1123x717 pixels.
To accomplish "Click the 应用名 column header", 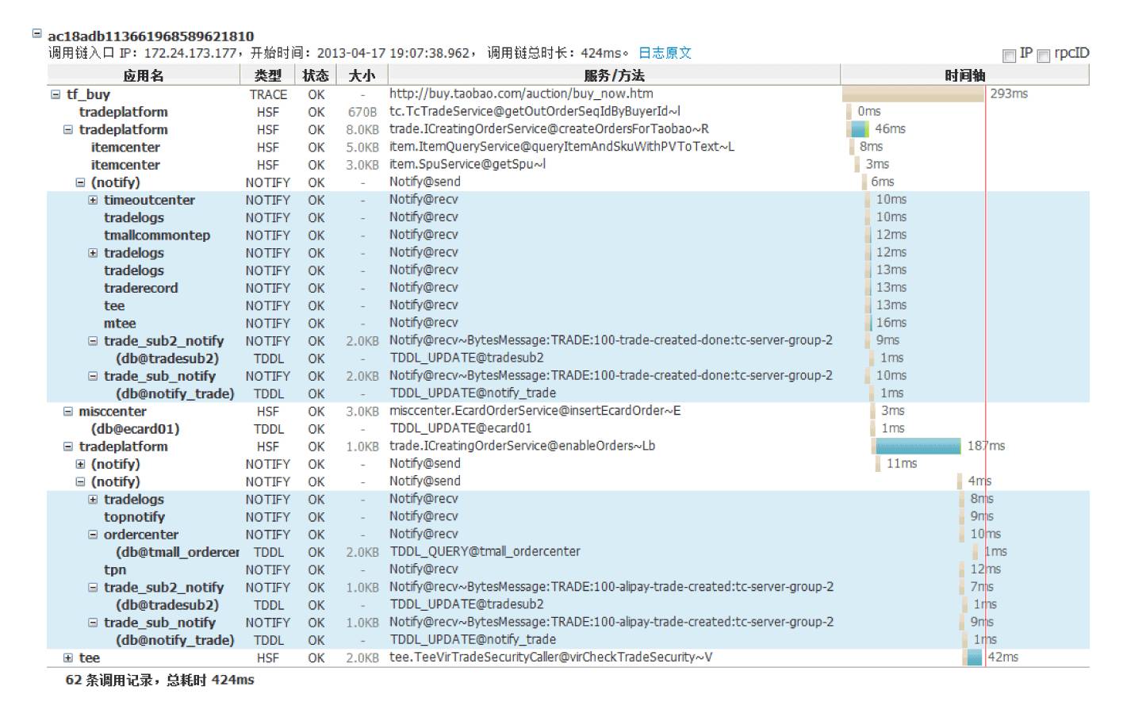I will click(144, 75).
